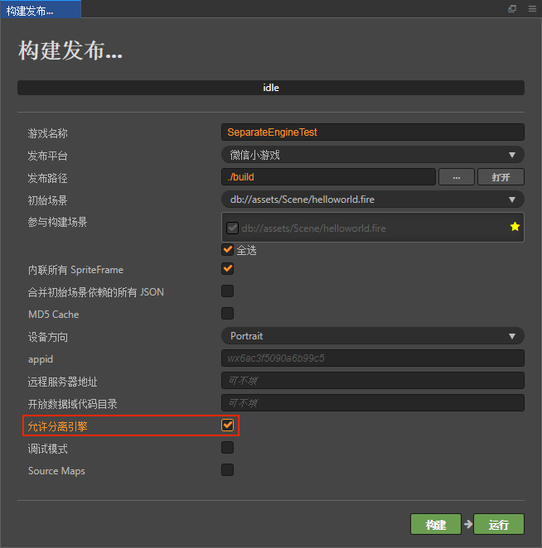The height and width of the screenshot is (548, 542).
Task: Click the 允许分离引擎 label text
Action: tap(58, 426)
